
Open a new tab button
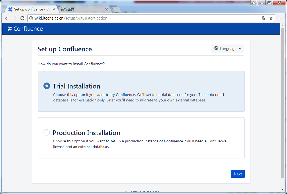(117, 9)
